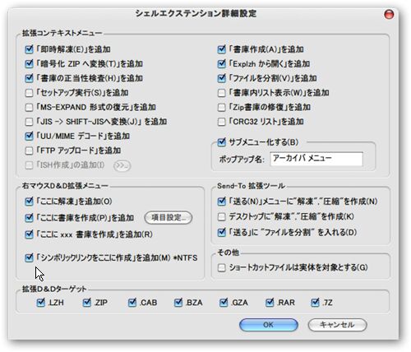The image size is (411, 352).
Task: Uncheck UU/MIME デコード option
Action: click(x=29, y=137)
